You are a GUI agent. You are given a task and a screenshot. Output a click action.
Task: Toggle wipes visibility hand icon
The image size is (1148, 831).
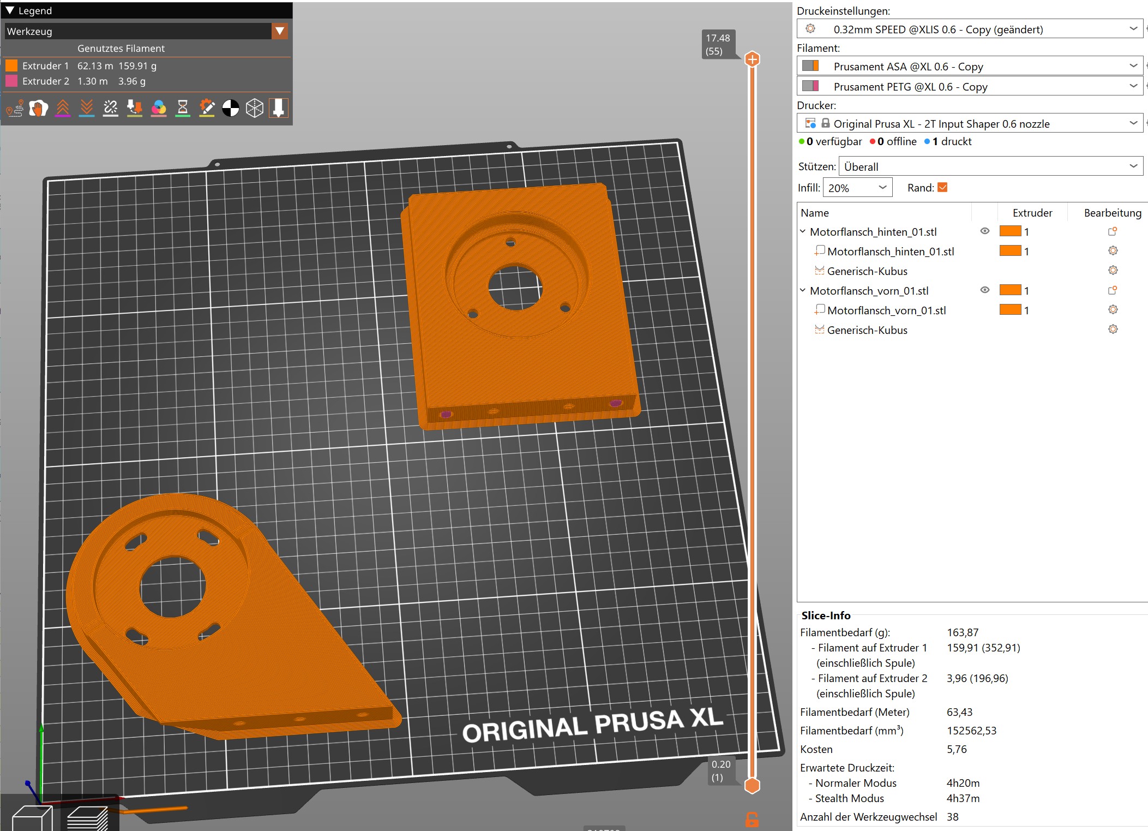38,108
